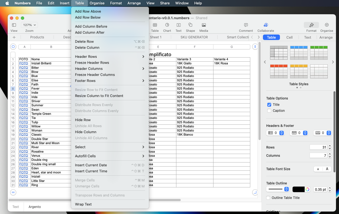Choose the green header table style

(319, 53)
